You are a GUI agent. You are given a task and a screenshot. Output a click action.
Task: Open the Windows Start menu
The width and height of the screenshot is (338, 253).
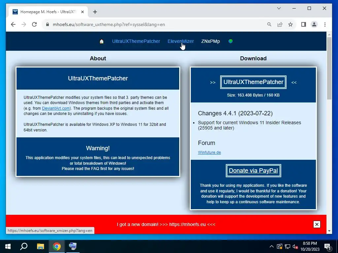click(8, 246)
